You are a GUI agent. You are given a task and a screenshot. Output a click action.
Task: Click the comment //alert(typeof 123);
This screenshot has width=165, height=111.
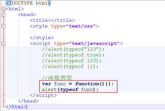click(x=72, y=61)
